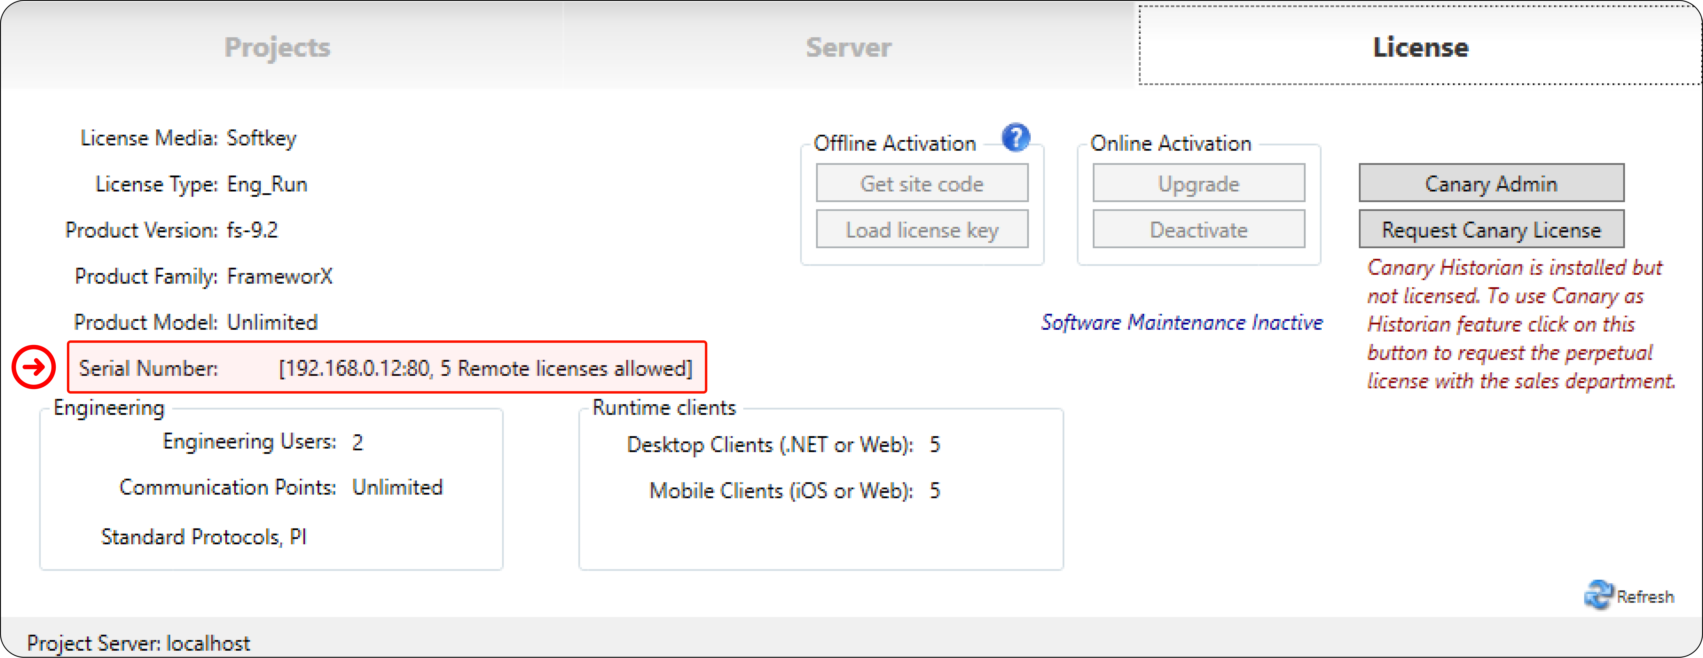Click the Canary Historian not licensed message

point(1521,324)
